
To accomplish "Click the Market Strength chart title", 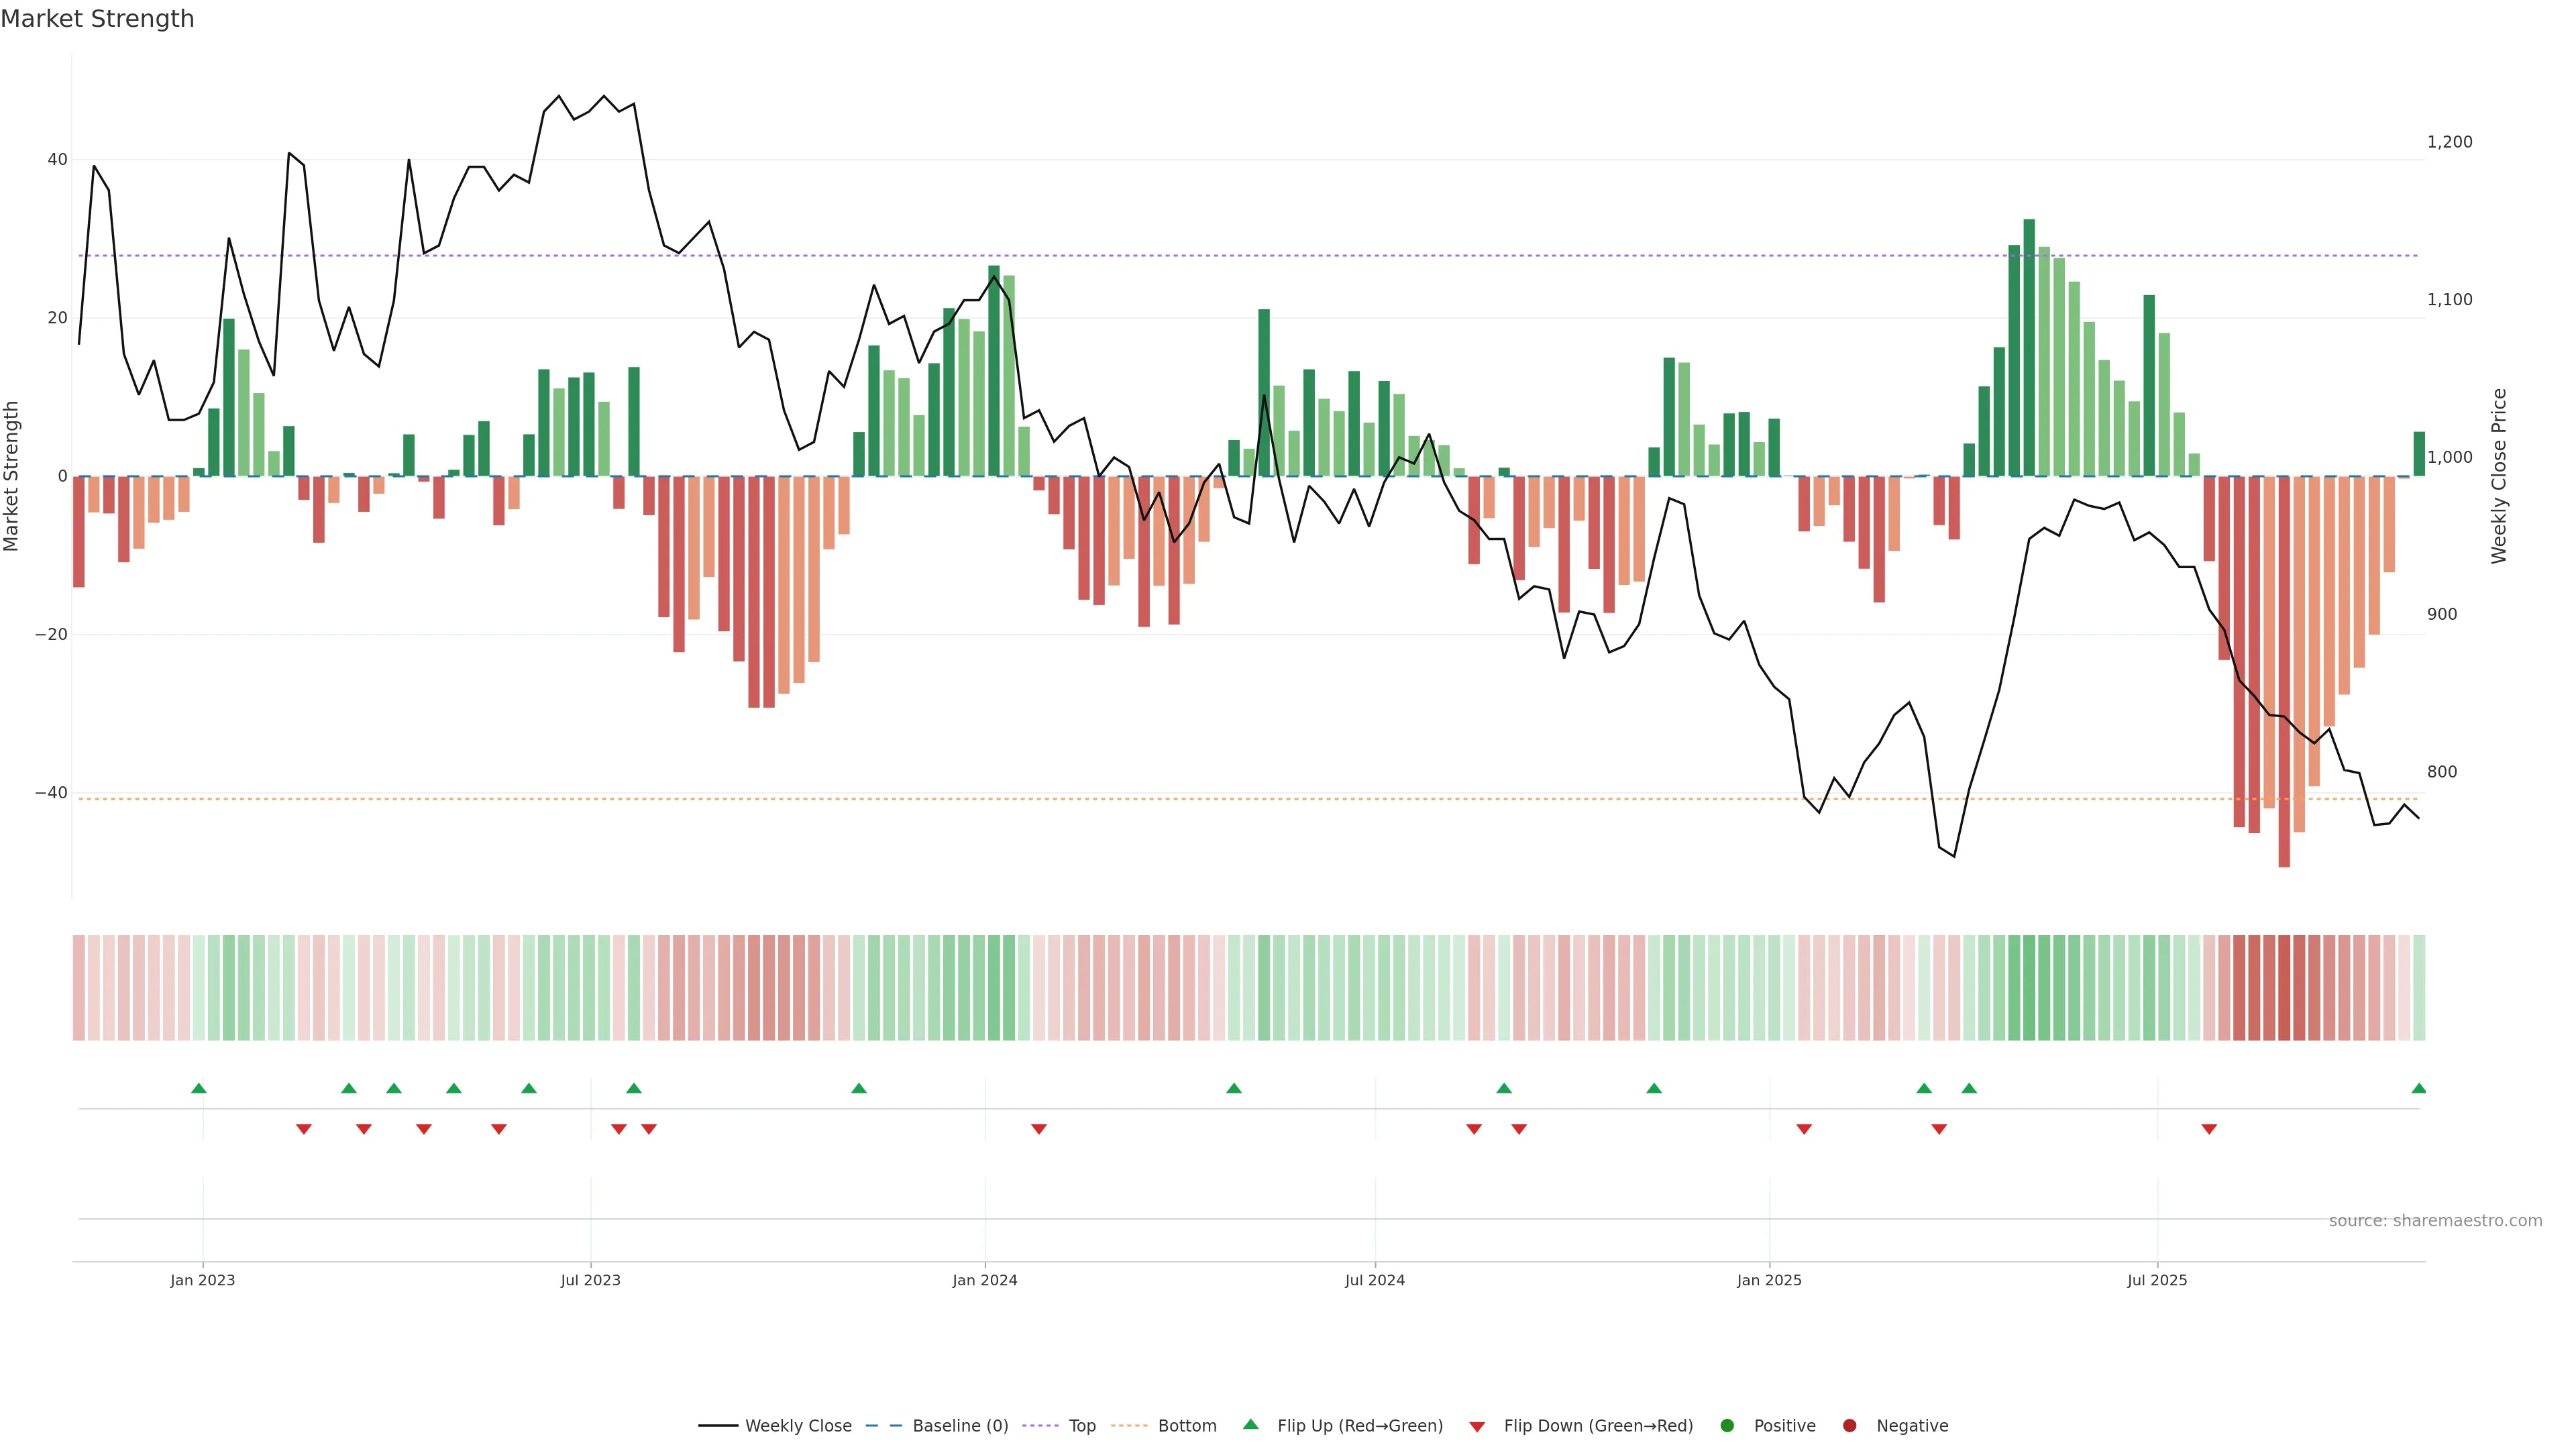I will [97, 19].
